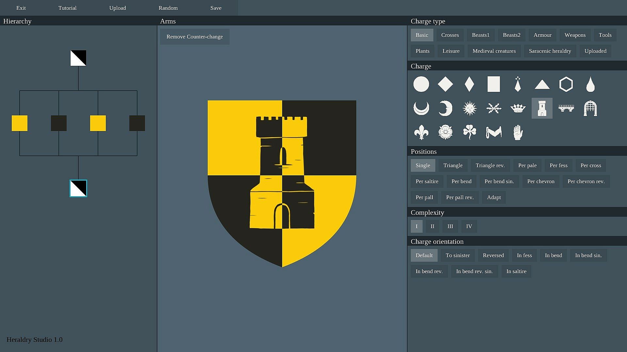Switch to Saracenic heraldry charge type
The width and height of the screenshot is (627, 352).
click(x=550, y=51)
